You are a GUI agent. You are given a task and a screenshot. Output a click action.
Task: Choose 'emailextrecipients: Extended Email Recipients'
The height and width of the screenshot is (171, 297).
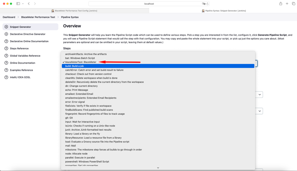pos(158,98)
